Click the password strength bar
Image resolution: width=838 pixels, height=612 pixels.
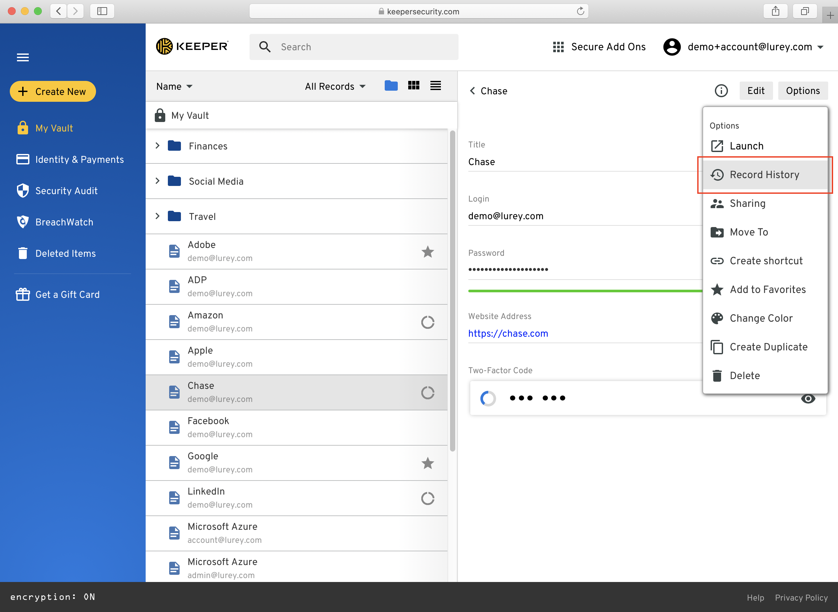[x=585, y=291]
